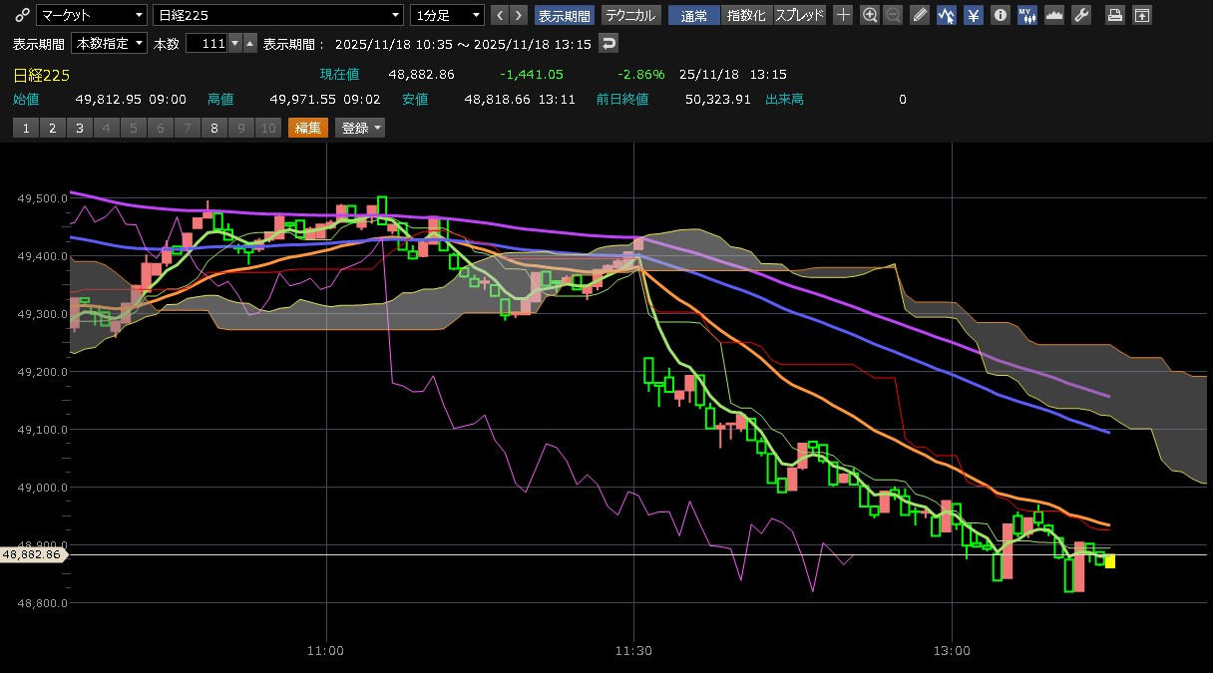
Task: Click the chain link icon
Action: coord(22,15)
